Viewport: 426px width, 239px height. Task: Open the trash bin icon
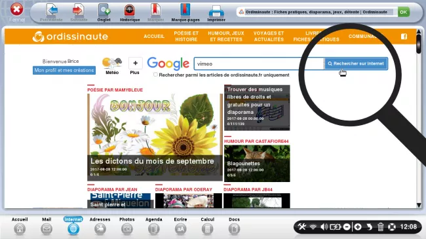pos(380,227)
